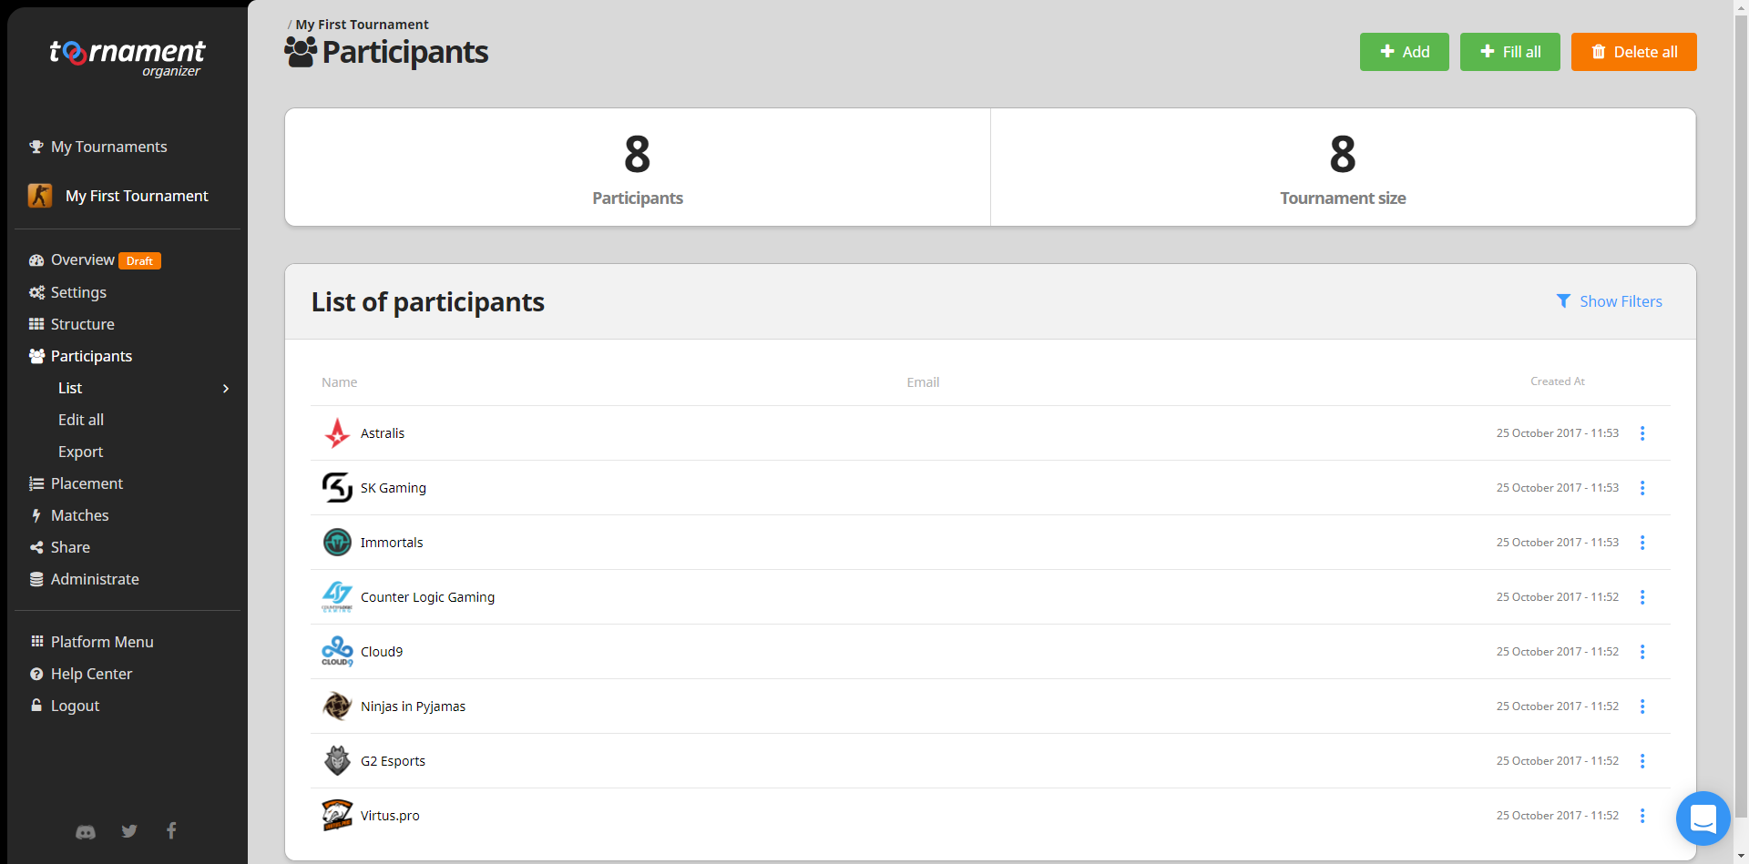Go to the Placement section

(87, 483)
